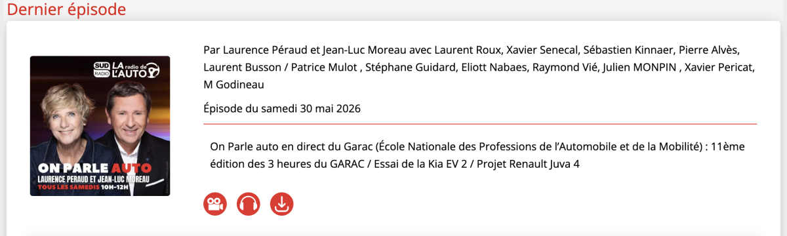This screenshot has height=236, width=787.
Task: Open the On Parle Auto podcast cover image
Action: [100, 126]
